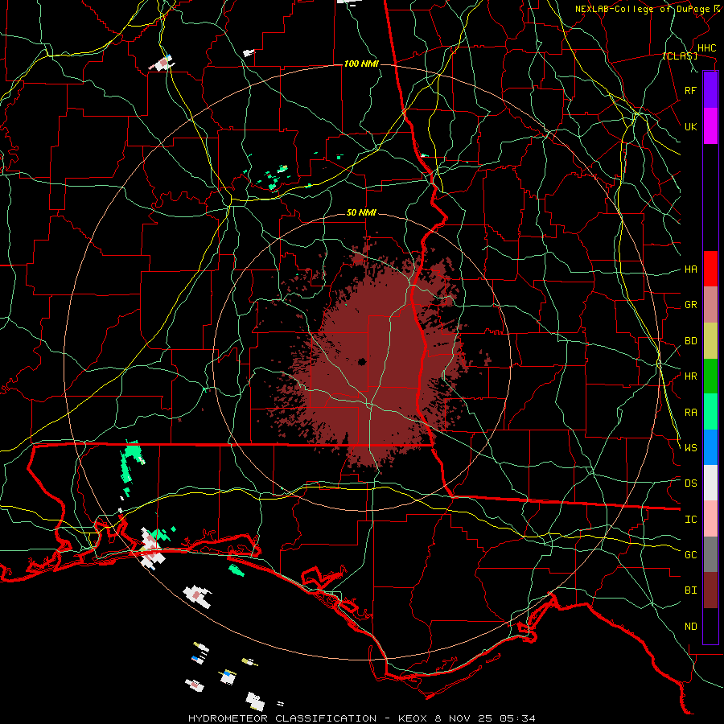Click the BD legend label
The image size is (724, 724).
(691, 341)
